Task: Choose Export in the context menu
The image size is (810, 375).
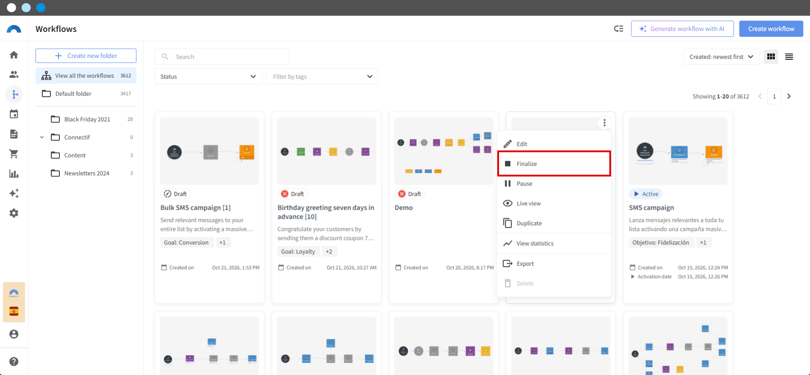Action: click(554, 264)
